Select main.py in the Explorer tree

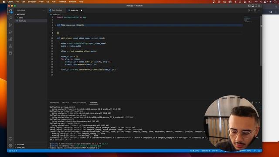(x=31, y=21)
